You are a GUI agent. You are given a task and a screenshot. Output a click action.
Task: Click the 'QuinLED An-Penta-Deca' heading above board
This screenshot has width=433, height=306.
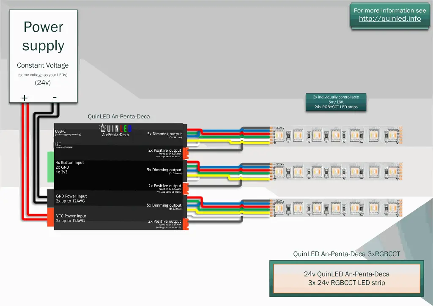(119, 116)
